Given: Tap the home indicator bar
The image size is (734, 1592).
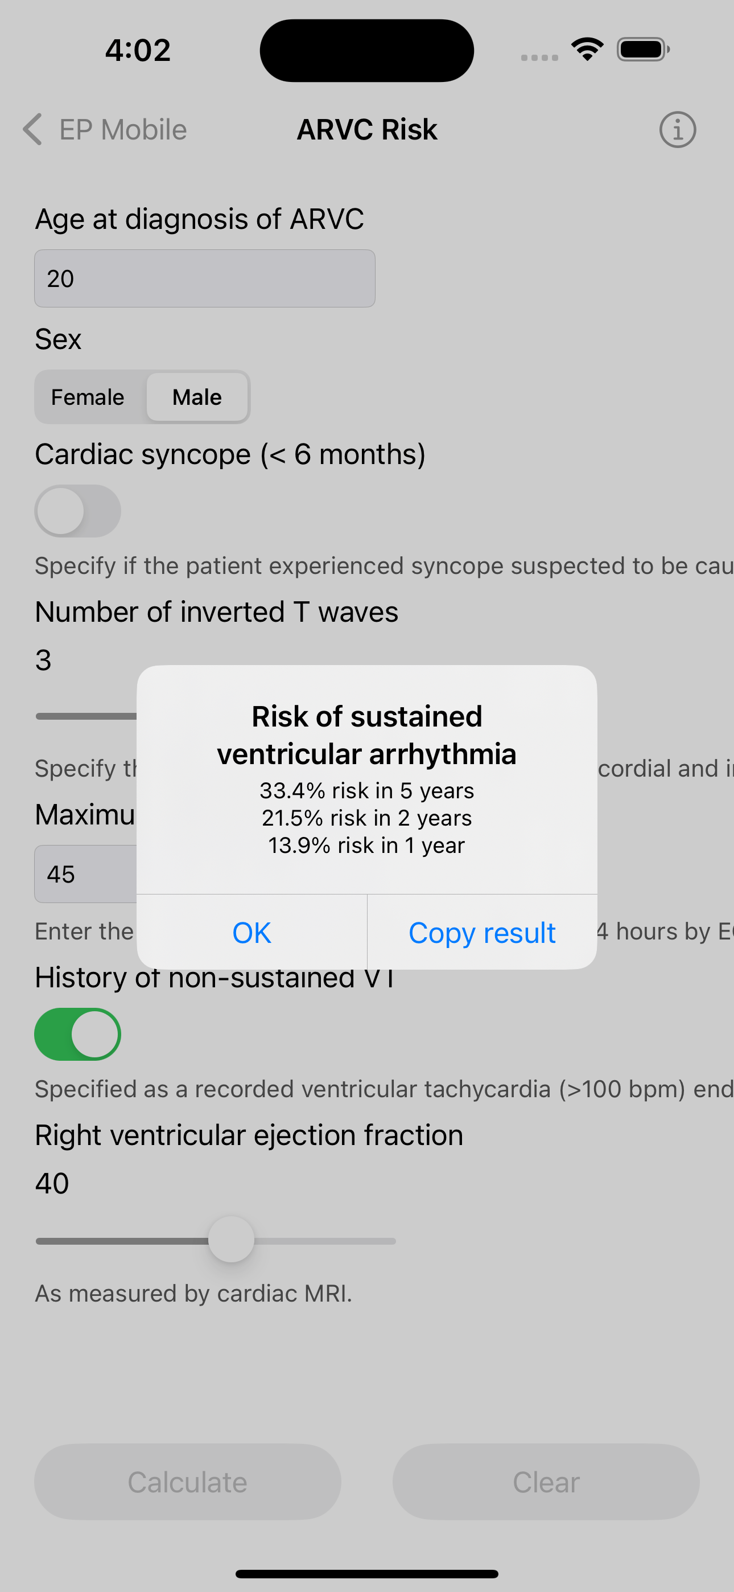Looking at the screenshot, I should [x=367, y=1573].
